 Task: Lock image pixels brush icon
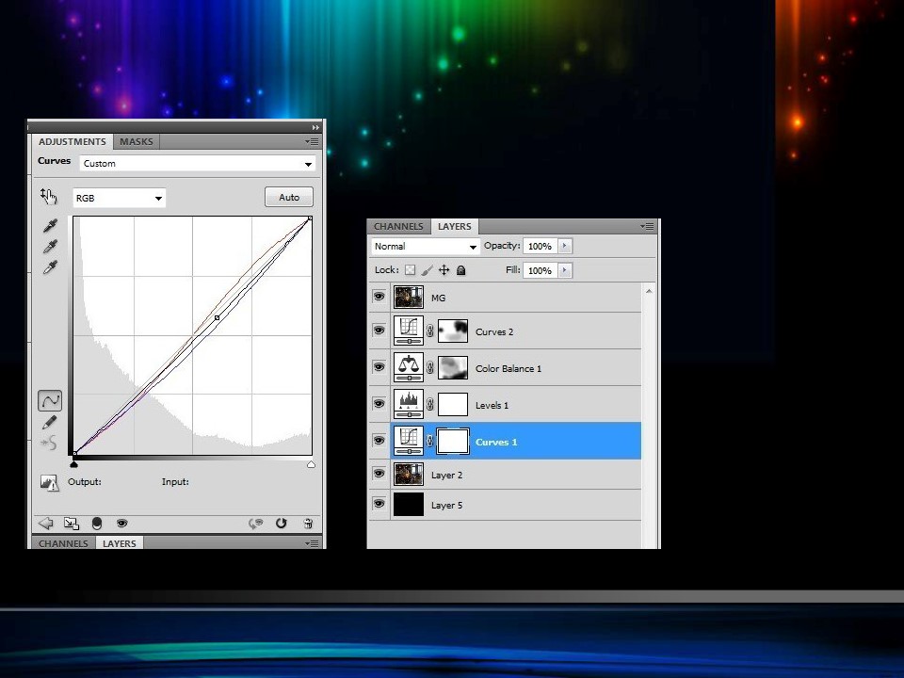click(x=427, y=270)
